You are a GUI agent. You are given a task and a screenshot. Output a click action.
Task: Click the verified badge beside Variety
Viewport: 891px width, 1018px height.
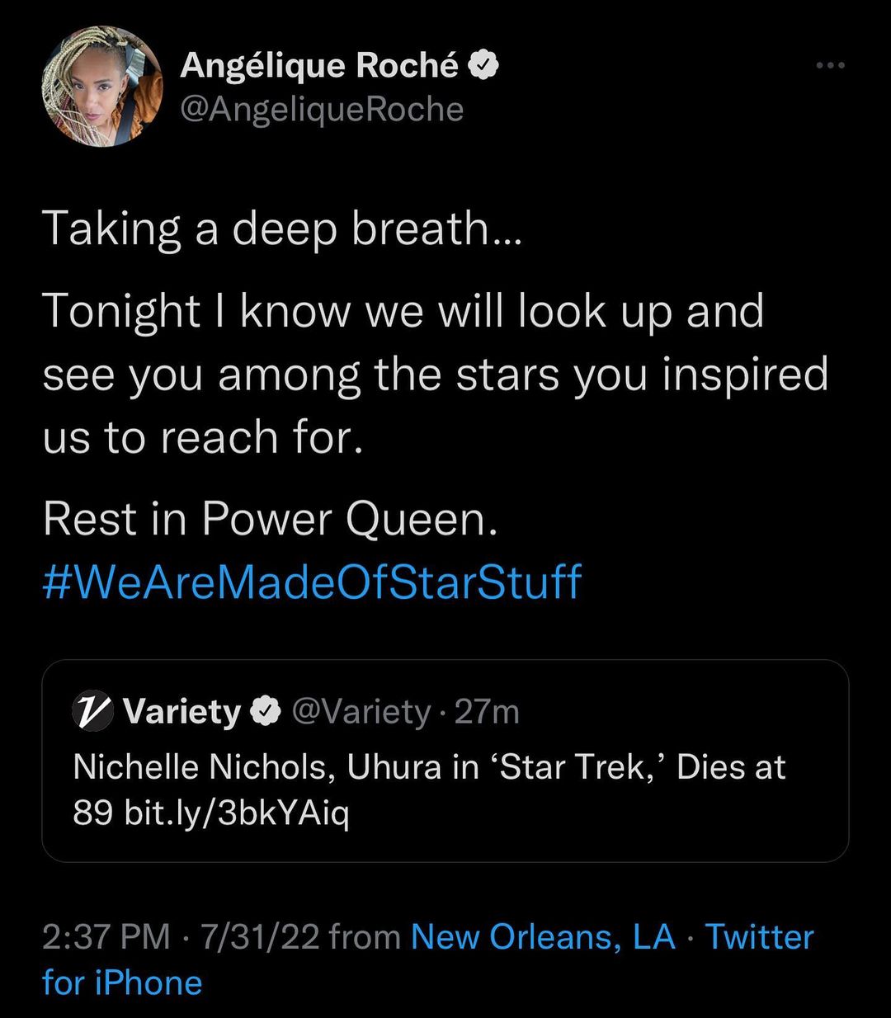pyautogui.click(x=266, y=711)
